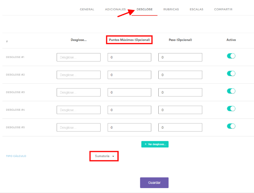The width and height of the screenshot is (254, 193).
Task: Focus the Desglose name field in row #5
Action: coord(78,127)
